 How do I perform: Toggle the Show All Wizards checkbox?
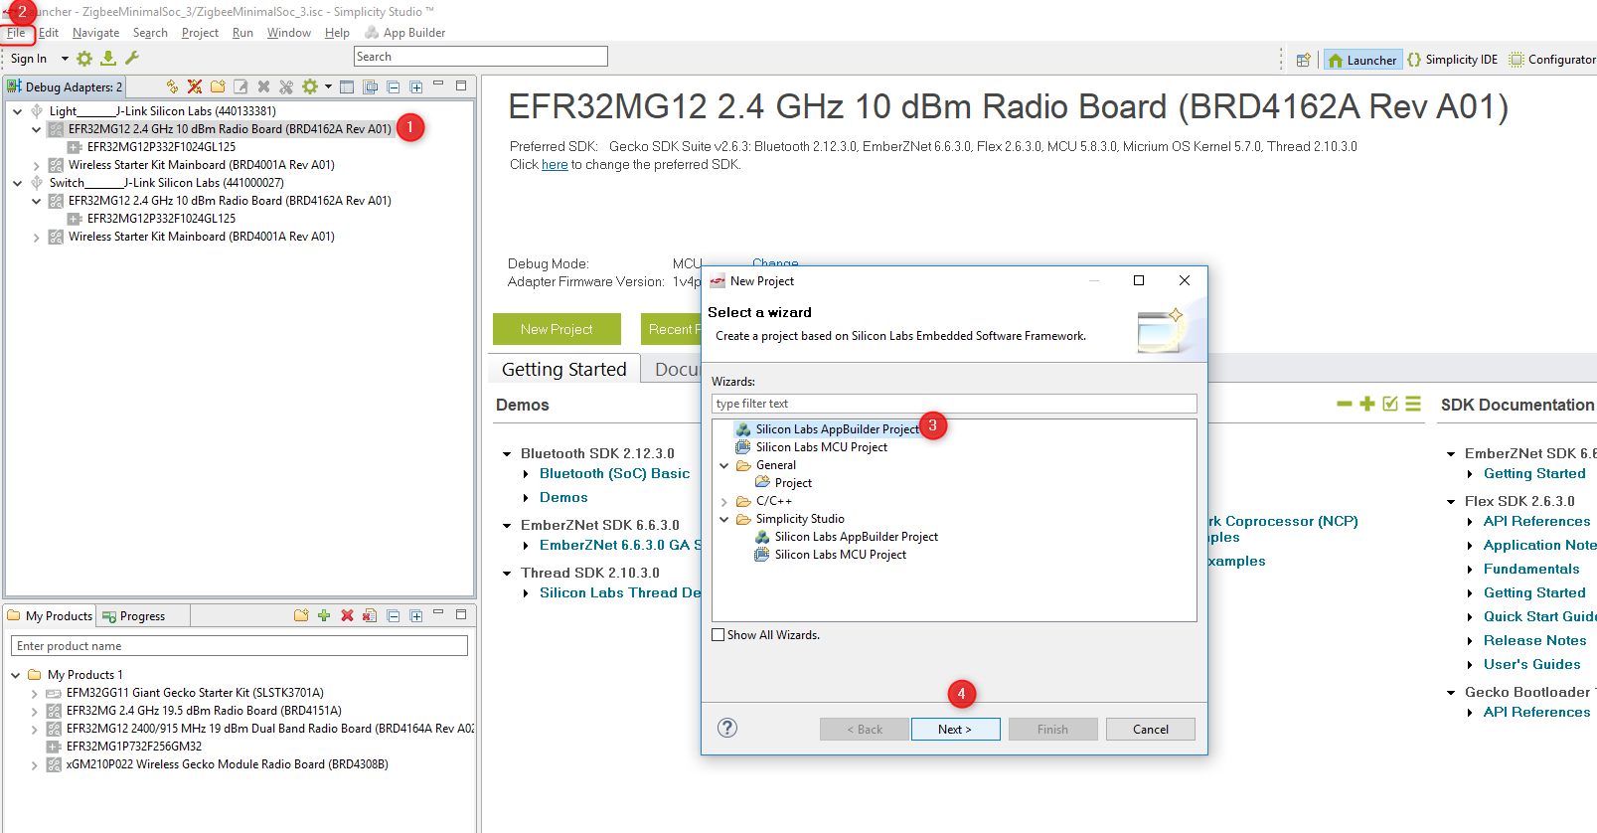[x=718, y=635]
